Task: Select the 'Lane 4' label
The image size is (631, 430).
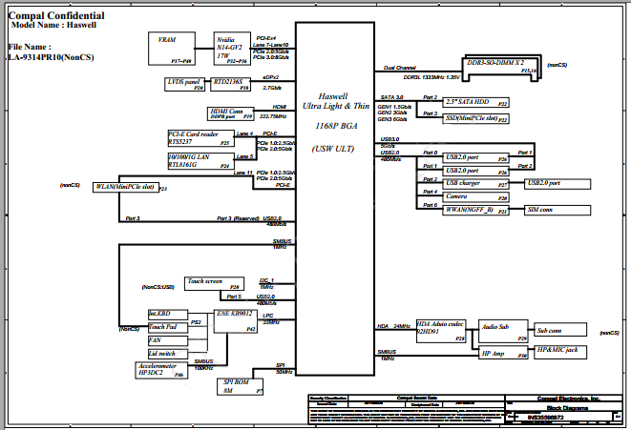Action: [x=244, y=133]
